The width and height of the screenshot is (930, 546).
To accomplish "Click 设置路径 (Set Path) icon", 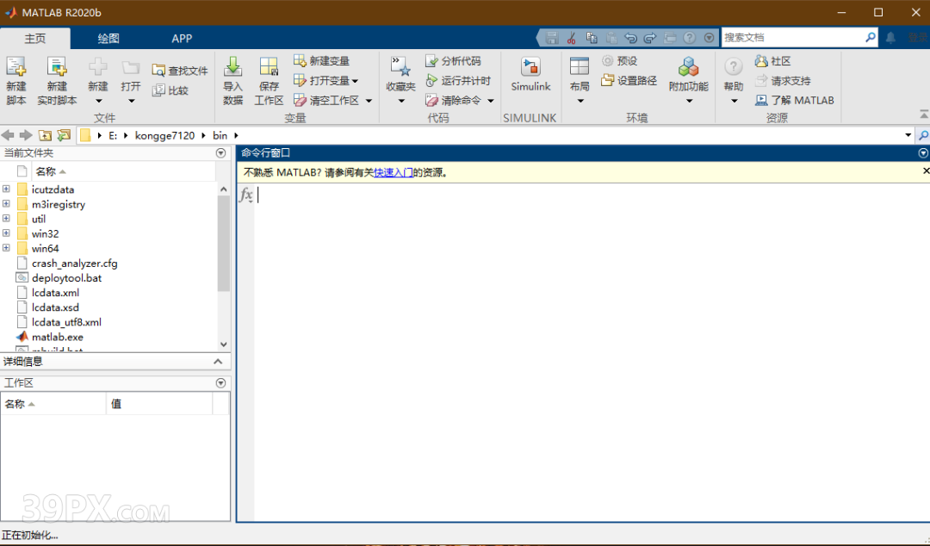I will click(607, 80).
